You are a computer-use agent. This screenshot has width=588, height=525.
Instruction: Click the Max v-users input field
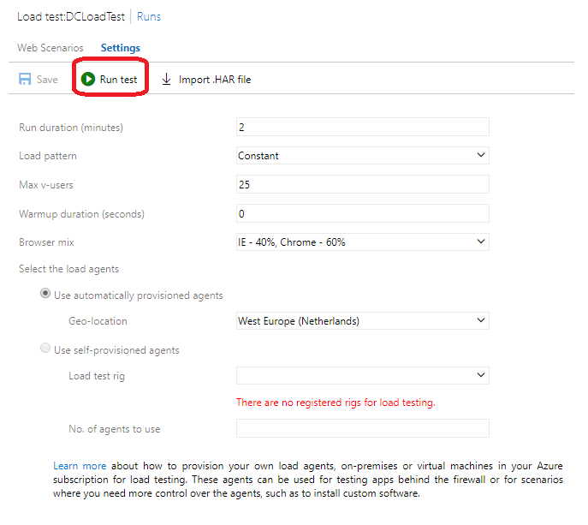(x=363, y=184)
